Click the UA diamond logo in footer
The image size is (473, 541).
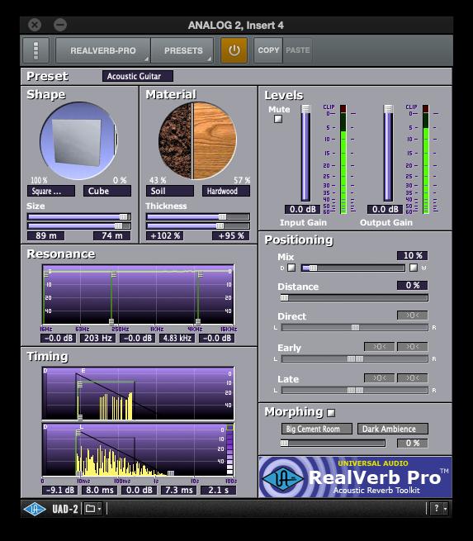pyautogui.click(x=35, y=509)
